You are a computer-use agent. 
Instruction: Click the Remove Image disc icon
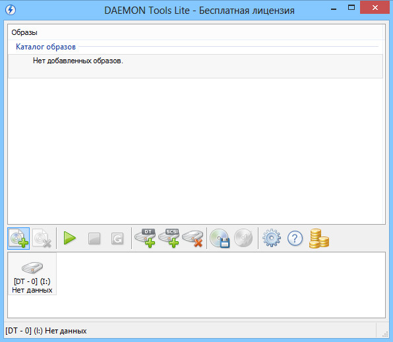pyautogui.click(x=42, y=239)
